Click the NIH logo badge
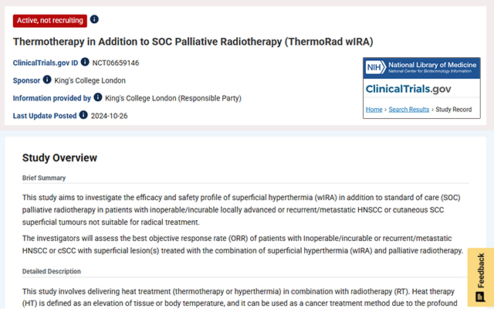The width and height of the screenshot is (494, 309). [374, 68]
